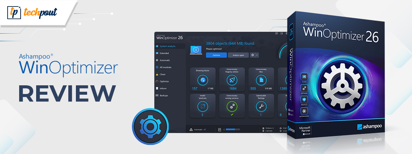Click the Browsing traces icon
The image size is (412, 154).
click(x=203, y=80)
